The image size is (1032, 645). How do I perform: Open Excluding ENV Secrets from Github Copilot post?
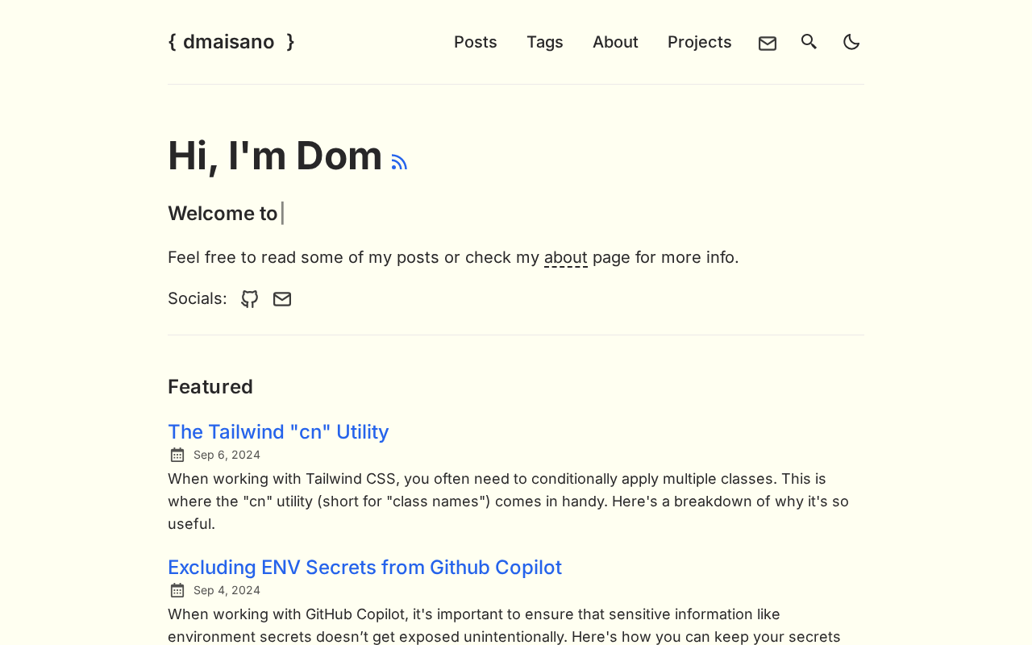click(364, 567)
